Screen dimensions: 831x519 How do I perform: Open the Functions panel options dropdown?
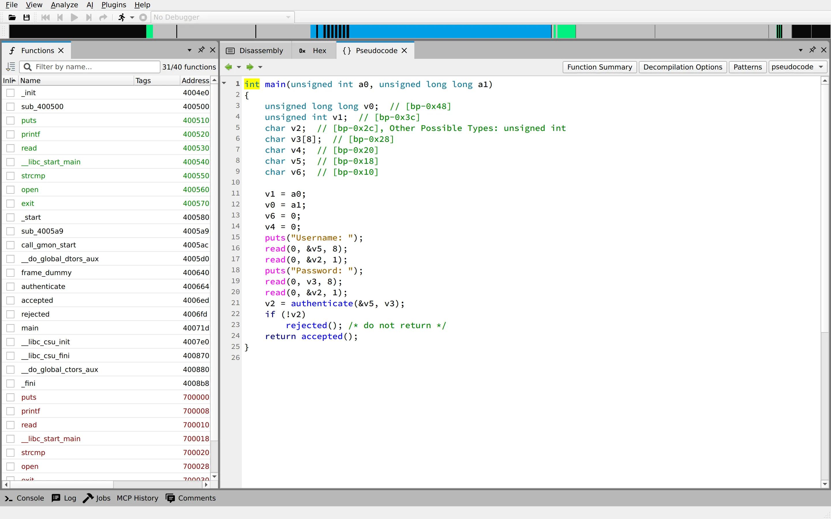[189, 50]
